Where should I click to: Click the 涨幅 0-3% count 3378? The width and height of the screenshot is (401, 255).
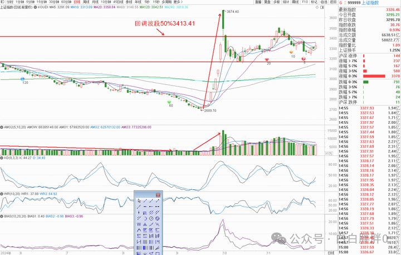click(395, 76)
